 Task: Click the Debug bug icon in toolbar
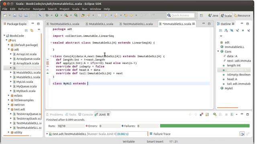(47, 15)
